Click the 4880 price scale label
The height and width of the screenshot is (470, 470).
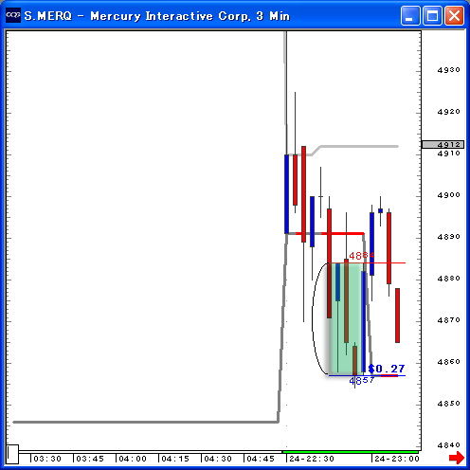(x=448, y=279)
